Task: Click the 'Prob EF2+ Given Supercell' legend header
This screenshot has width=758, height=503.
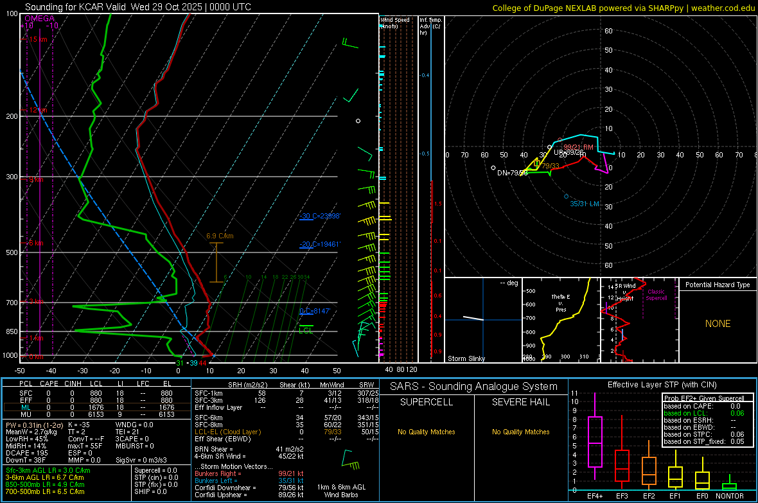Action: pyautogui.click(x=704, y=398)
